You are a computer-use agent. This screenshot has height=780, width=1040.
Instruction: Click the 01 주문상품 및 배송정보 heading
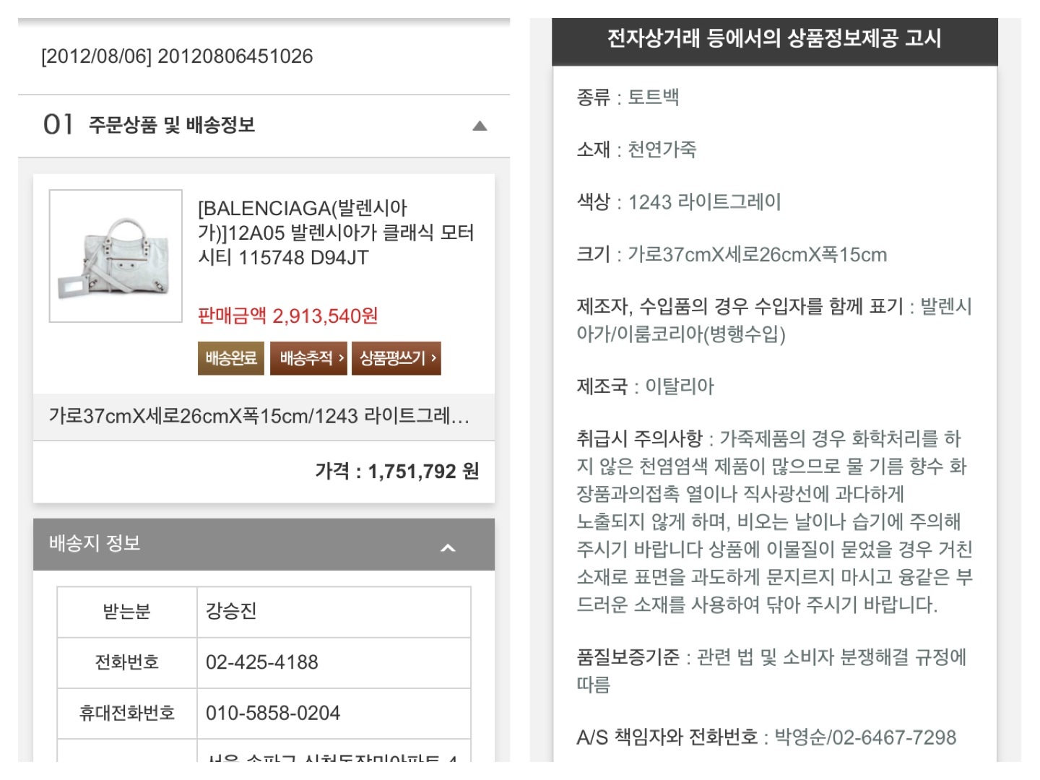tap(149, 125)
